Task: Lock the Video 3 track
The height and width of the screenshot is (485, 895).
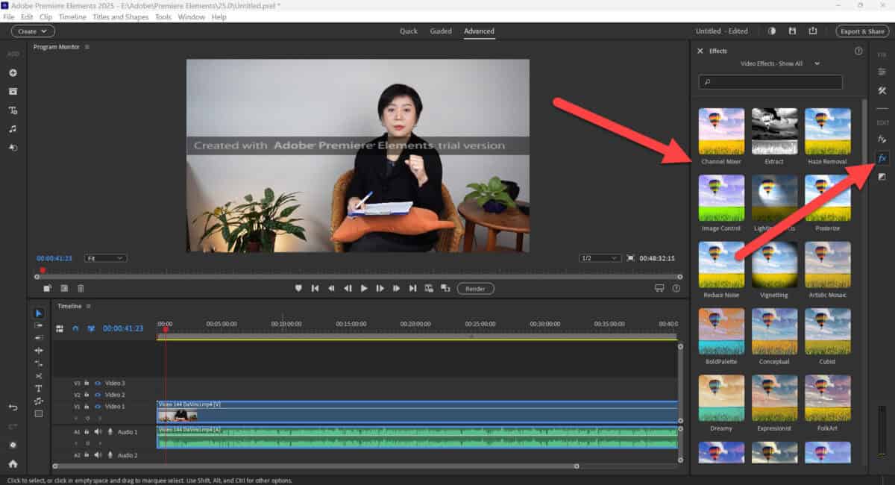Action: point(87,383)
